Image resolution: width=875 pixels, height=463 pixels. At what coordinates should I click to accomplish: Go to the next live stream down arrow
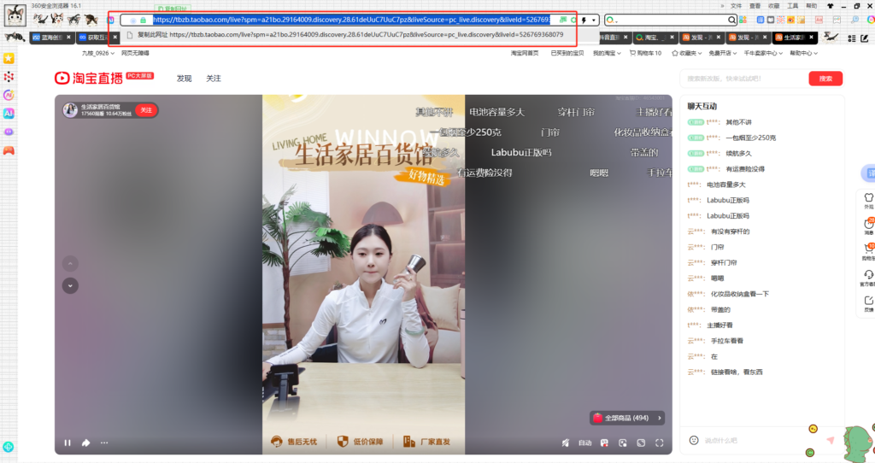click(71, 285)
